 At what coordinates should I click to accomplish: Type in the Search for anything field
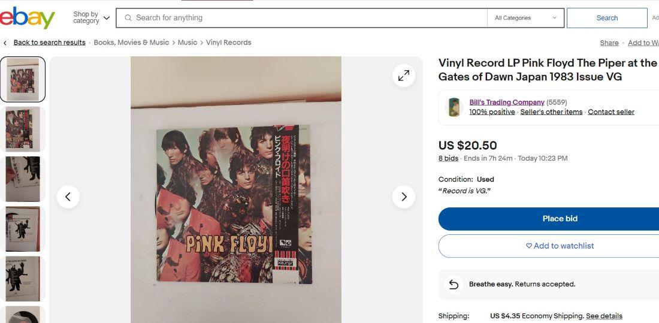click(306, 18)
